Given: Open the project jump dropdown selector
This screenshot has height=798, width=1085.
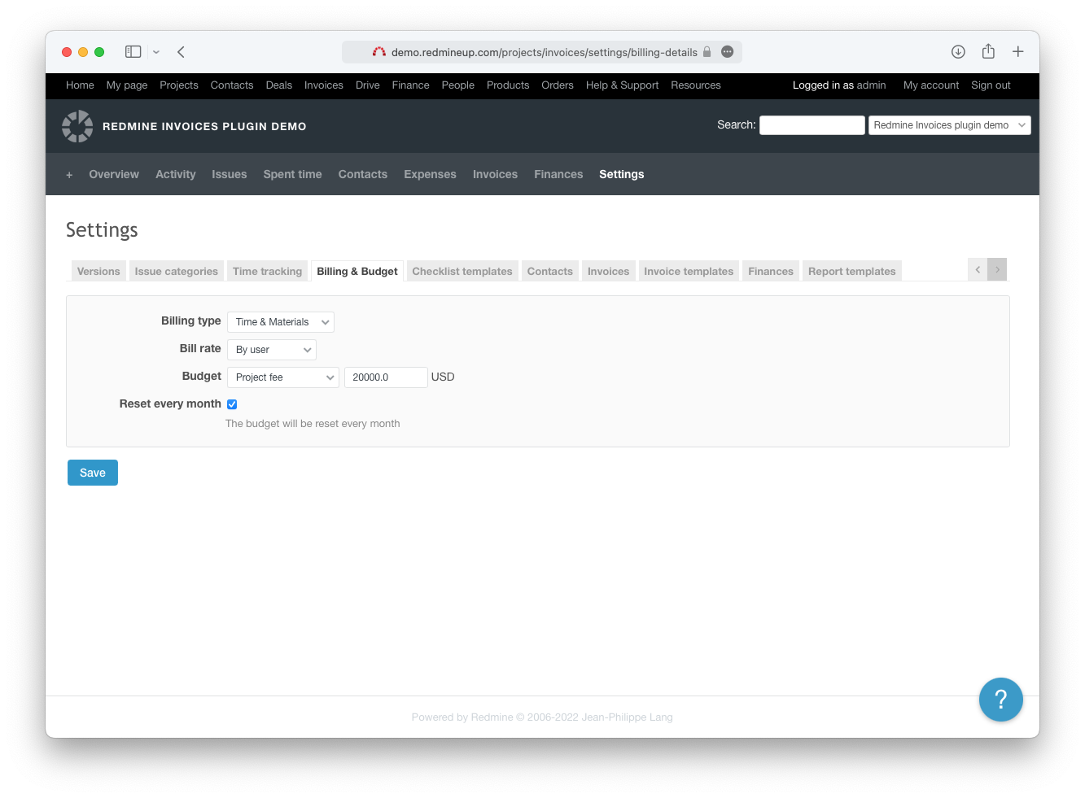Looking at the screenshot, I should coord(949,125).
